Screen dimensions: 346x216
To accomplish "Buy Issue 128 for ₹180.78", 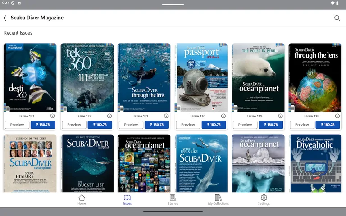I will point(328,125).
